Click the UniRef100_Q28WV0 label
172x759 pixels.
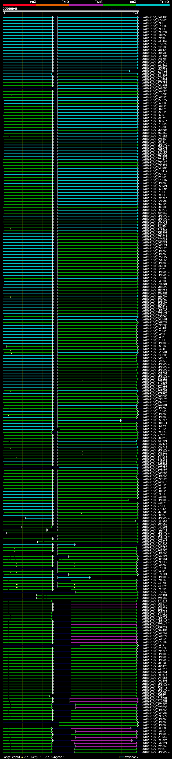tap(154, 331)
